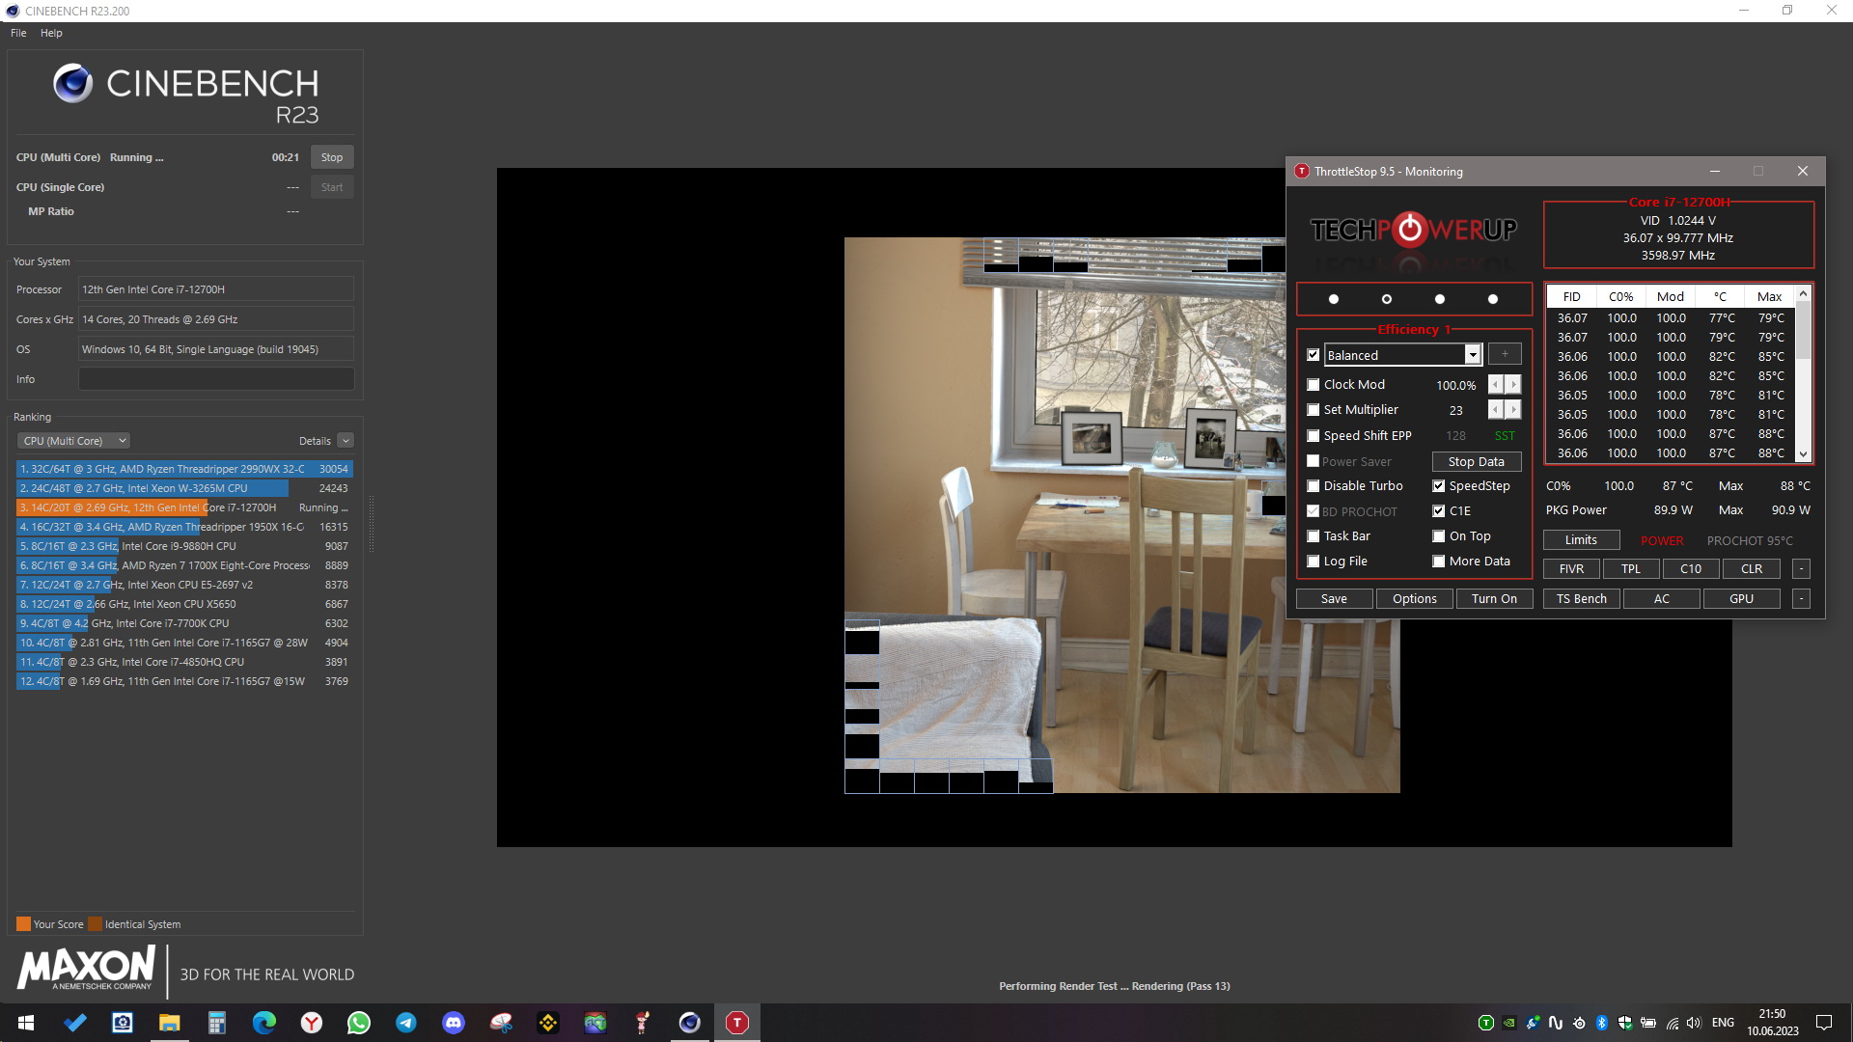Enable the Speed Shift EPP checkbox
Image resolution: width=1853 pixels, height=1042 pixels.
click(1313, 436)
